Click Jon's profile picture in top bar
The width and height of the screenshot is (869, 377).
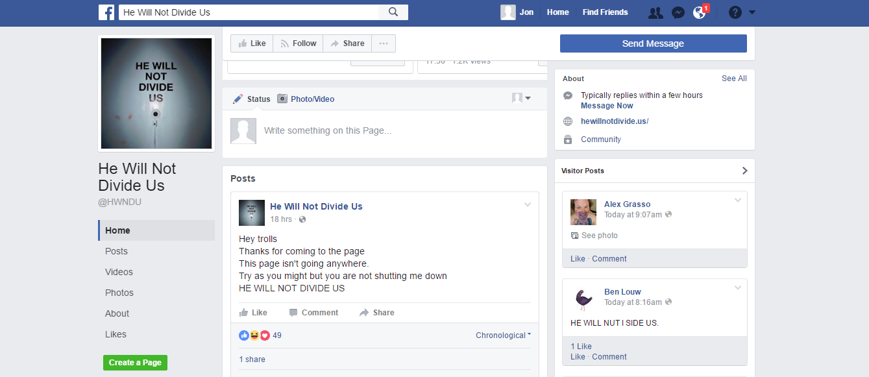tap(508, 12)
